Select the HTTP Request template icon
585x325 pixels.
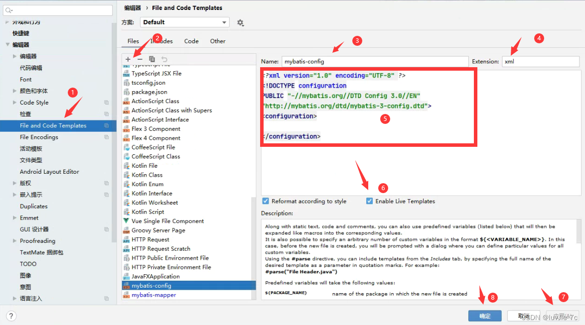(x=128, y=239)
